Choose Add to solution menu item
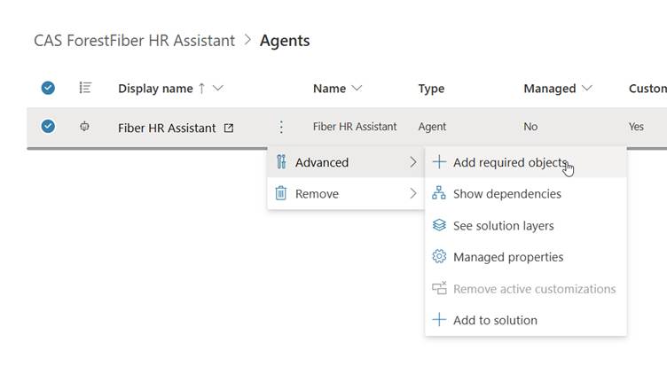The image size is (667, 366). [x=494, y=320]
